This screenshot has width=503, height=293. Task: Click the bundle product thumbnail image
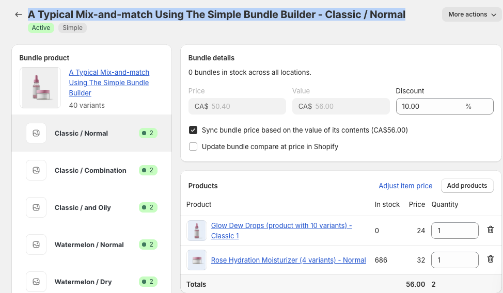pyautogui.click(x=40, y=88)
